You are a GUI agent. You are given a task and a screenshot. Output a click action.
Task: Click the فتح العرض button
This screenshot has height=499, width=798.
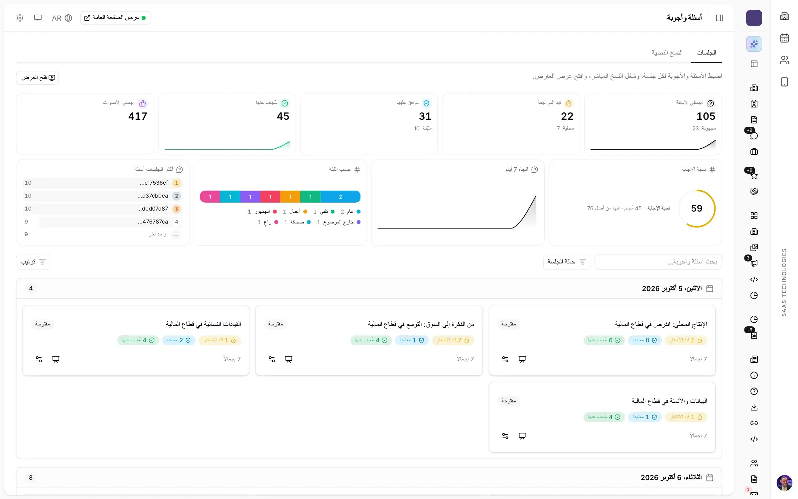[x=38, y=78]
